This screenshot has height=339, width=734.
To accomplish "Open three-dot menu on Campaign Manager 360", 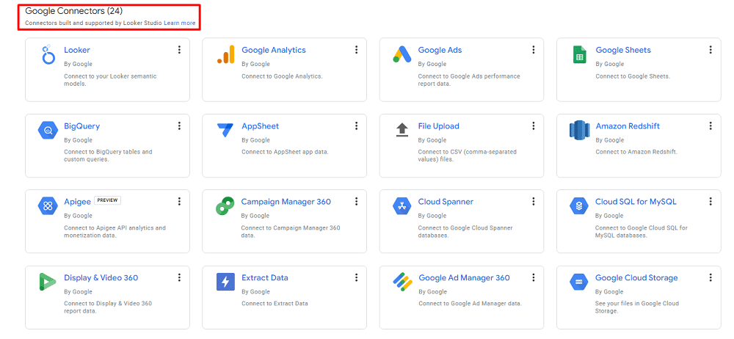I will 356,201.
